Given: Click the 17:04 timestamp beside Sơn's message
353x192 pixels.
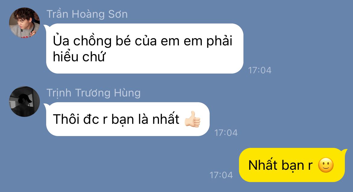Looking at the screenshot, I should tap(260, 70).
